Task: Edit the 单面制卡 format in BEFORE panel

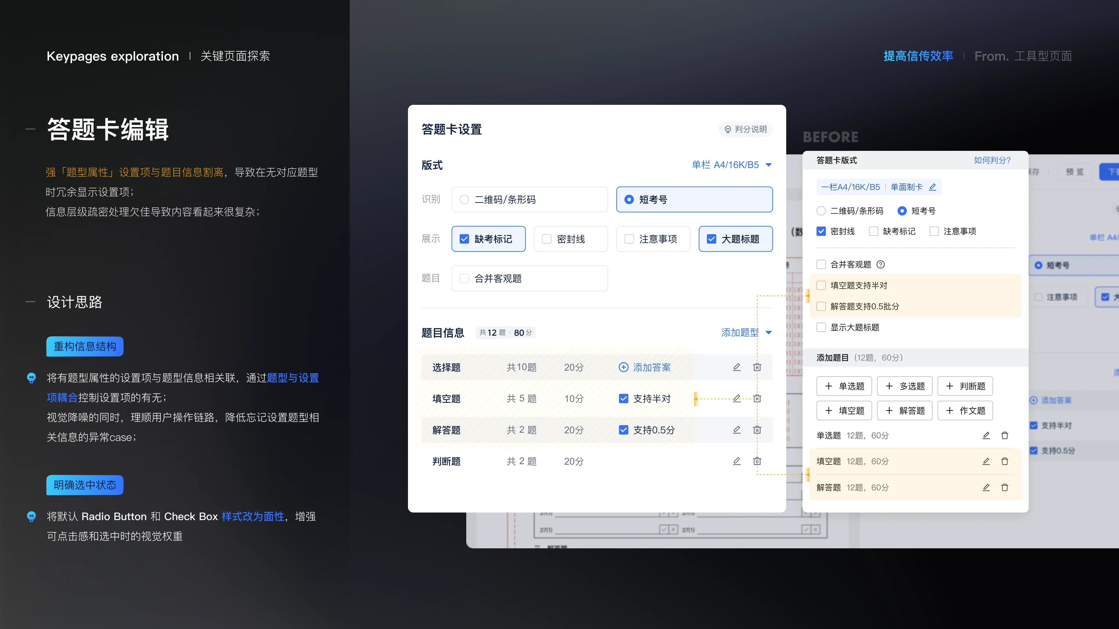Action: [932, 187]
